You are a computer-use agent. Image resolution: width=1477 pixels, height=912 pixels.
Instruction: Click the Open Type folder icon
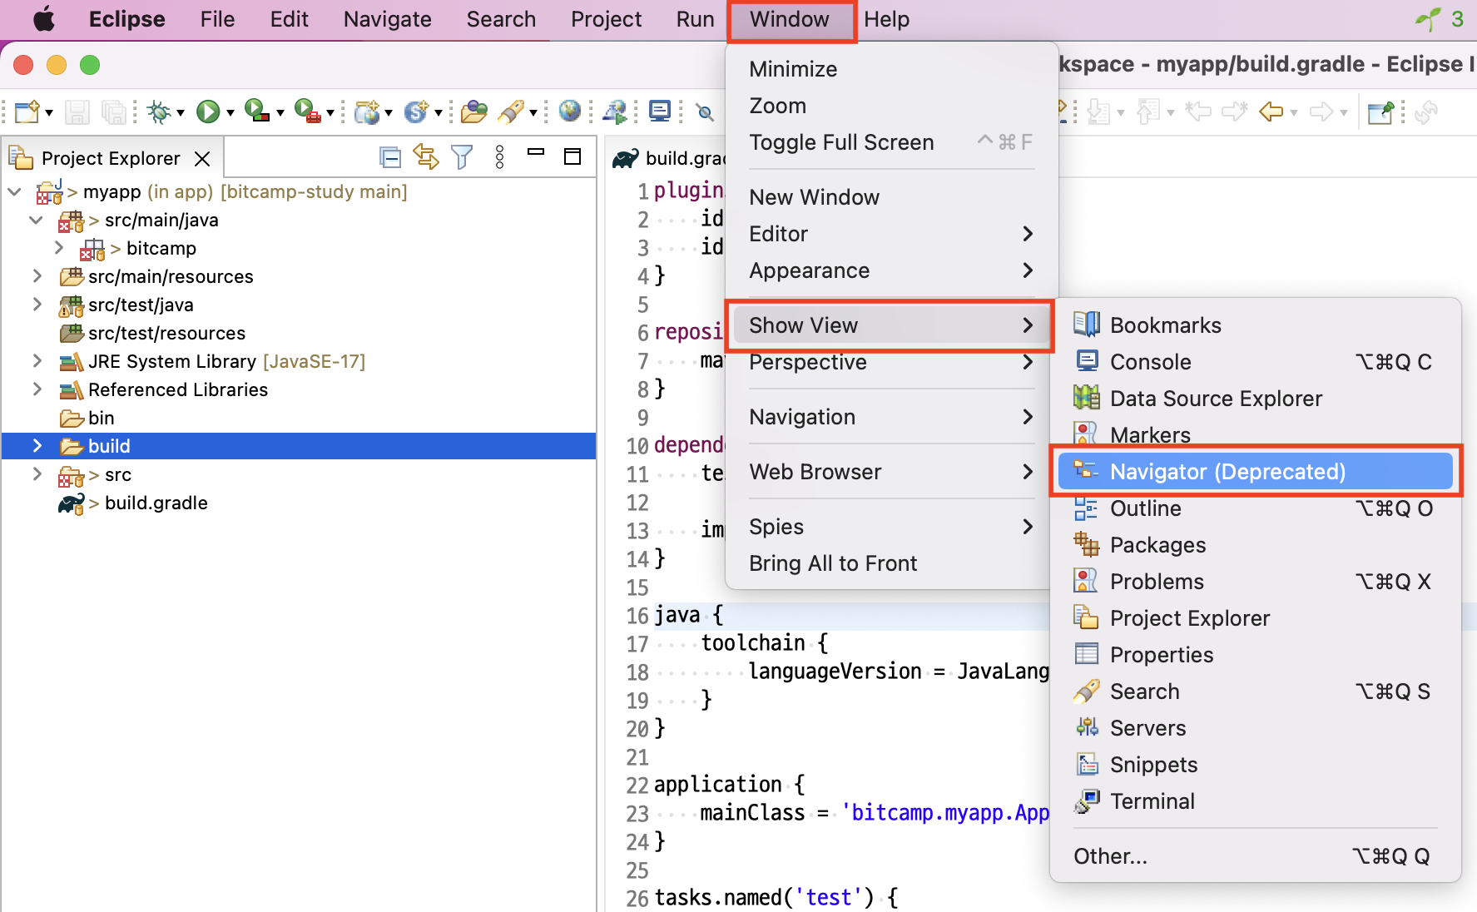click(x=473, y=112)
